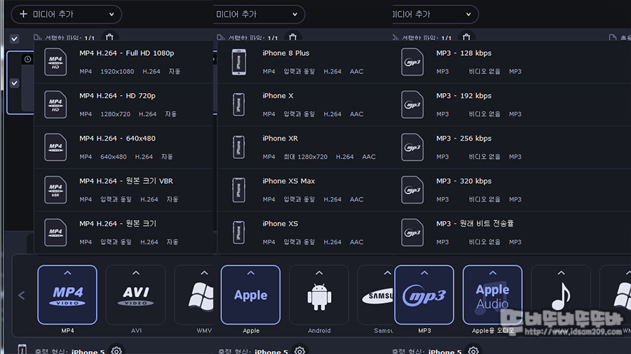Viewport: 631px width, 354px height.
Task: Collapse the Apple device presets chevron
Action: [x=251, y=273]
